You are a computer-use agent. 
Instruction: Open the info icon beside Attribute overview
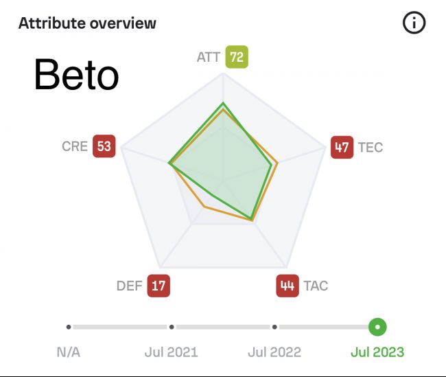414,23
